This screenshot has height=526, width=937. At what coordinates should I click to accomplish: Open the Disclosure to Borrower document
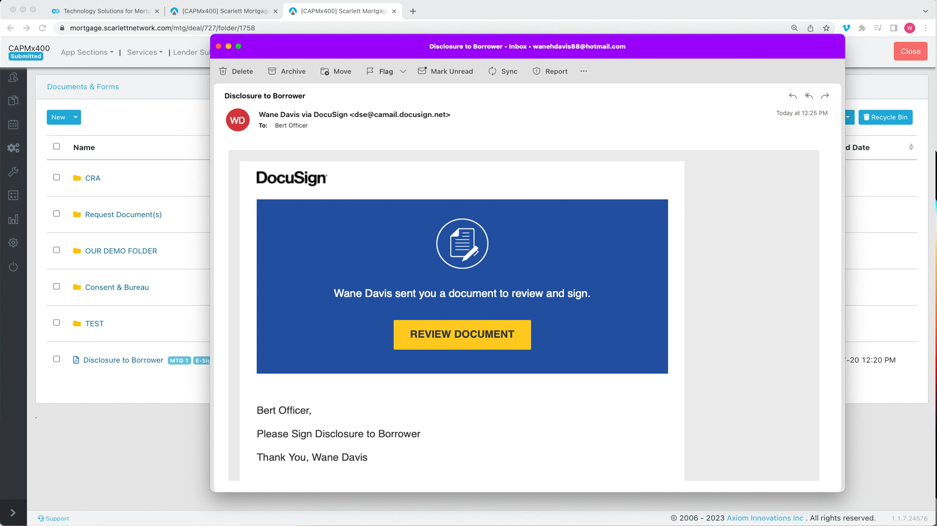coord(123,360)
